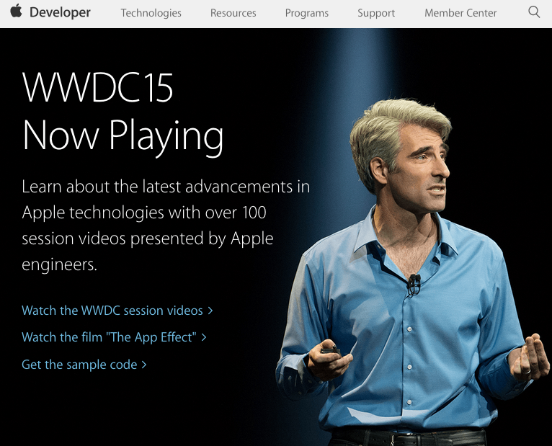
Task: Click the Apple logo icon
Action: tap(16, 12)
